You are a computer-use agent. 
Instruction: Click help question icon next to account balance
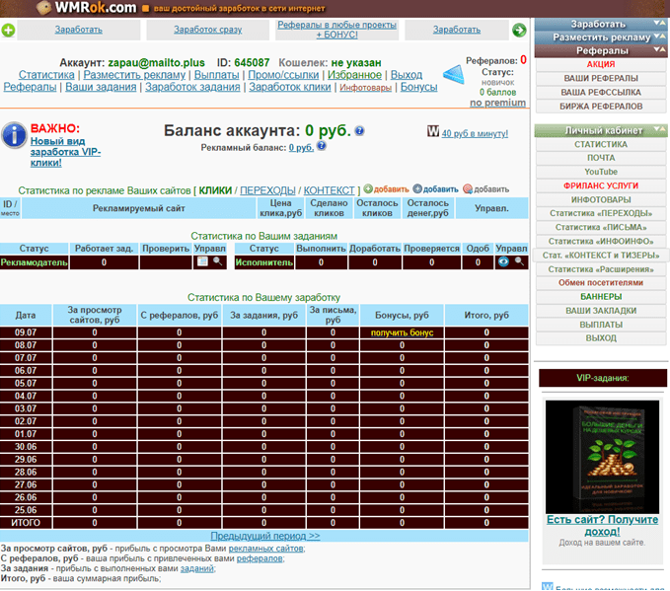(x=360, y=131)
